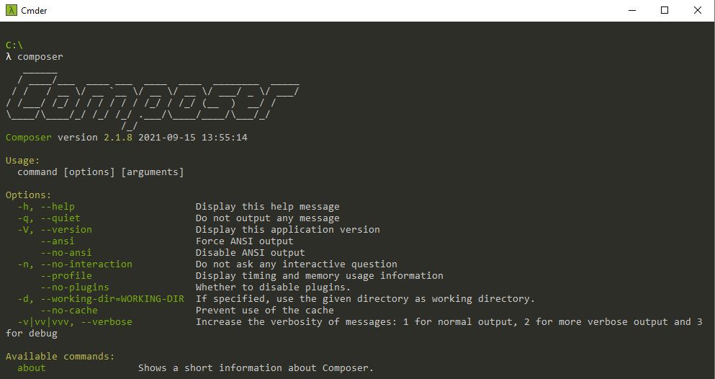Click the '--profile' option

coord(66,275)
